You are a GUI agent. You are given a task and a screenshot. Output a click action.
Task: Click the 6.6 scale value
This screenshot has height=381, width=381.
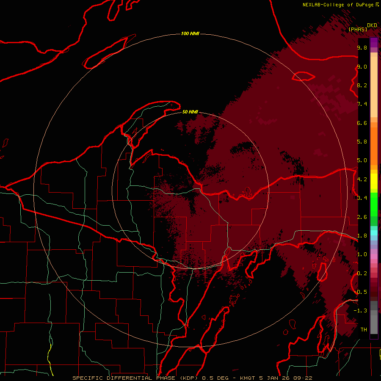(362, 123)
